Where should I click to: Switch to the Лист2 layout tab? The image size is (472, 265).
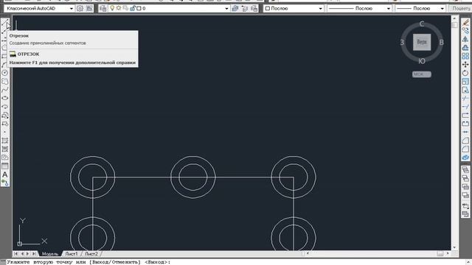91,254
